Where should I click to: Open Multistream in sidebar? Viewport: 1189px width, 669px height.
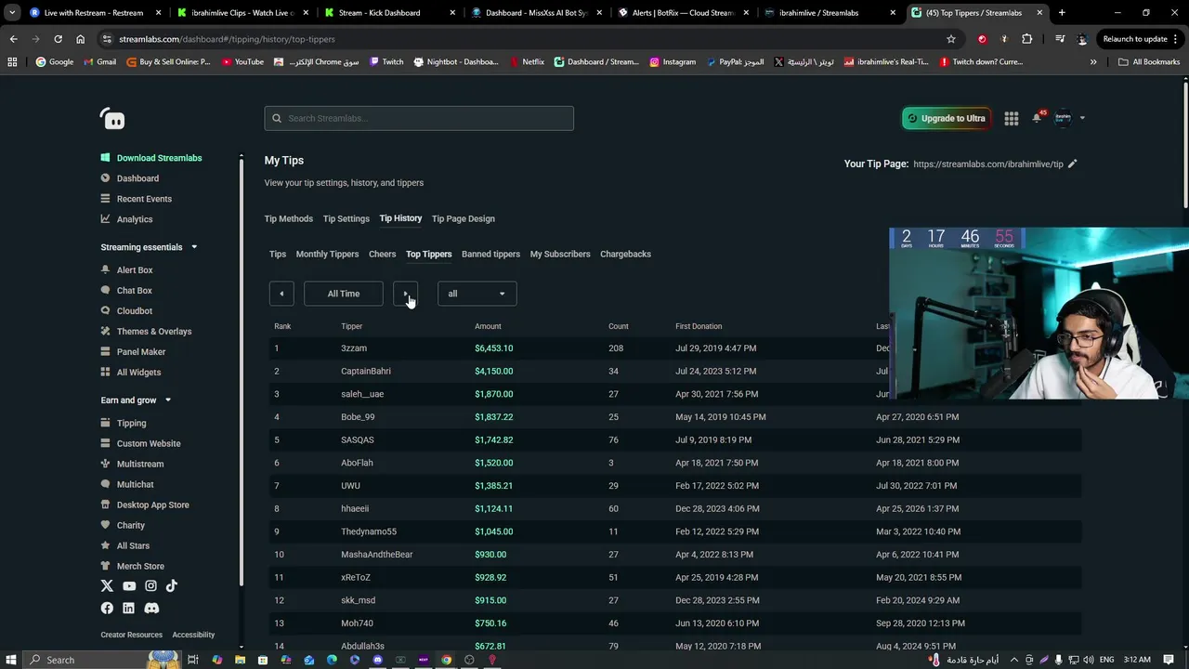coord(139,465)
